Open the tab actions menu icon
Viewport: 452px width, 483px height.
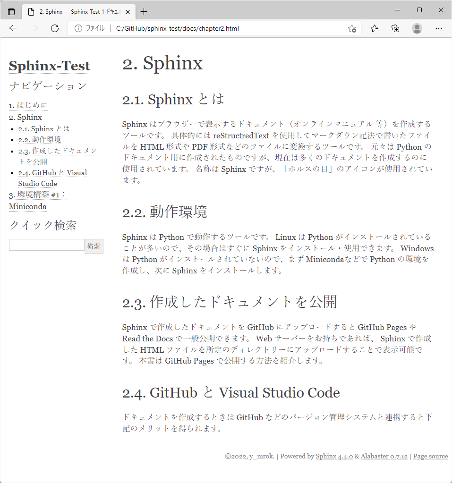click(x=10, y=11)
